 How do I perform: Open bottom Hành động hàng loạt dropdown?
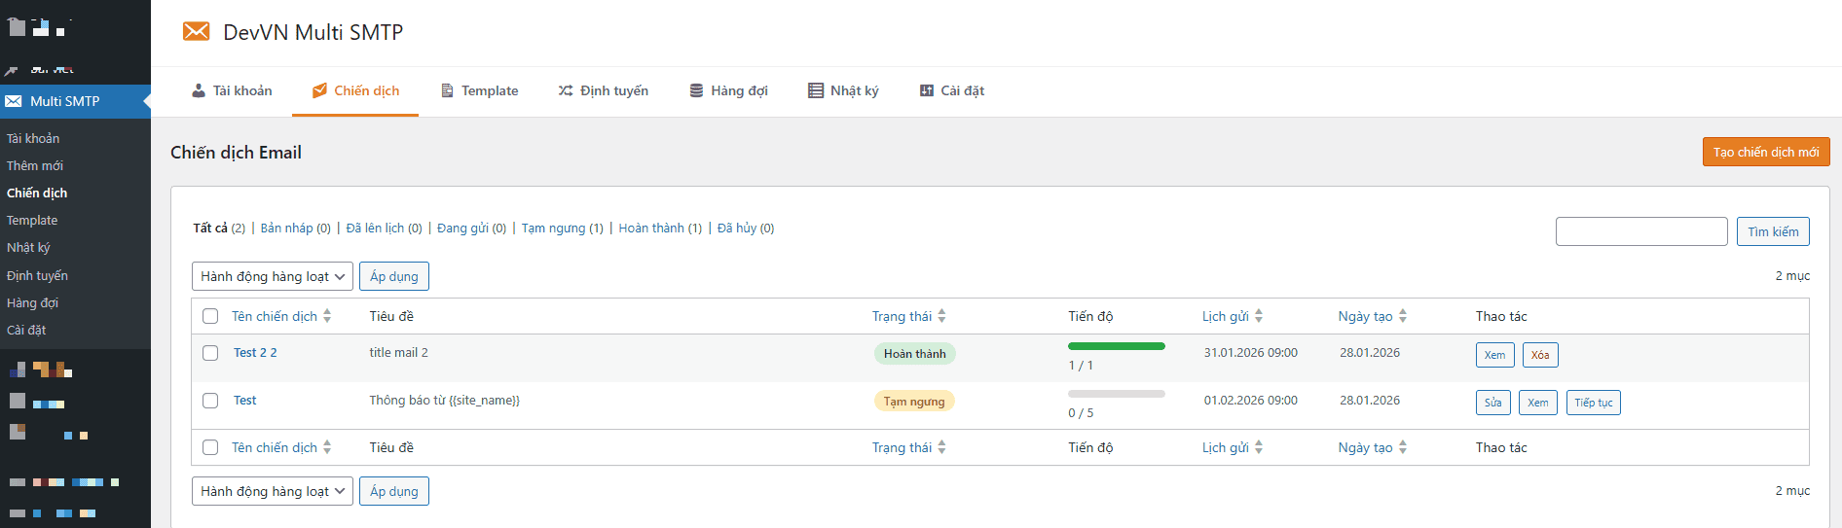pos(273,491)
